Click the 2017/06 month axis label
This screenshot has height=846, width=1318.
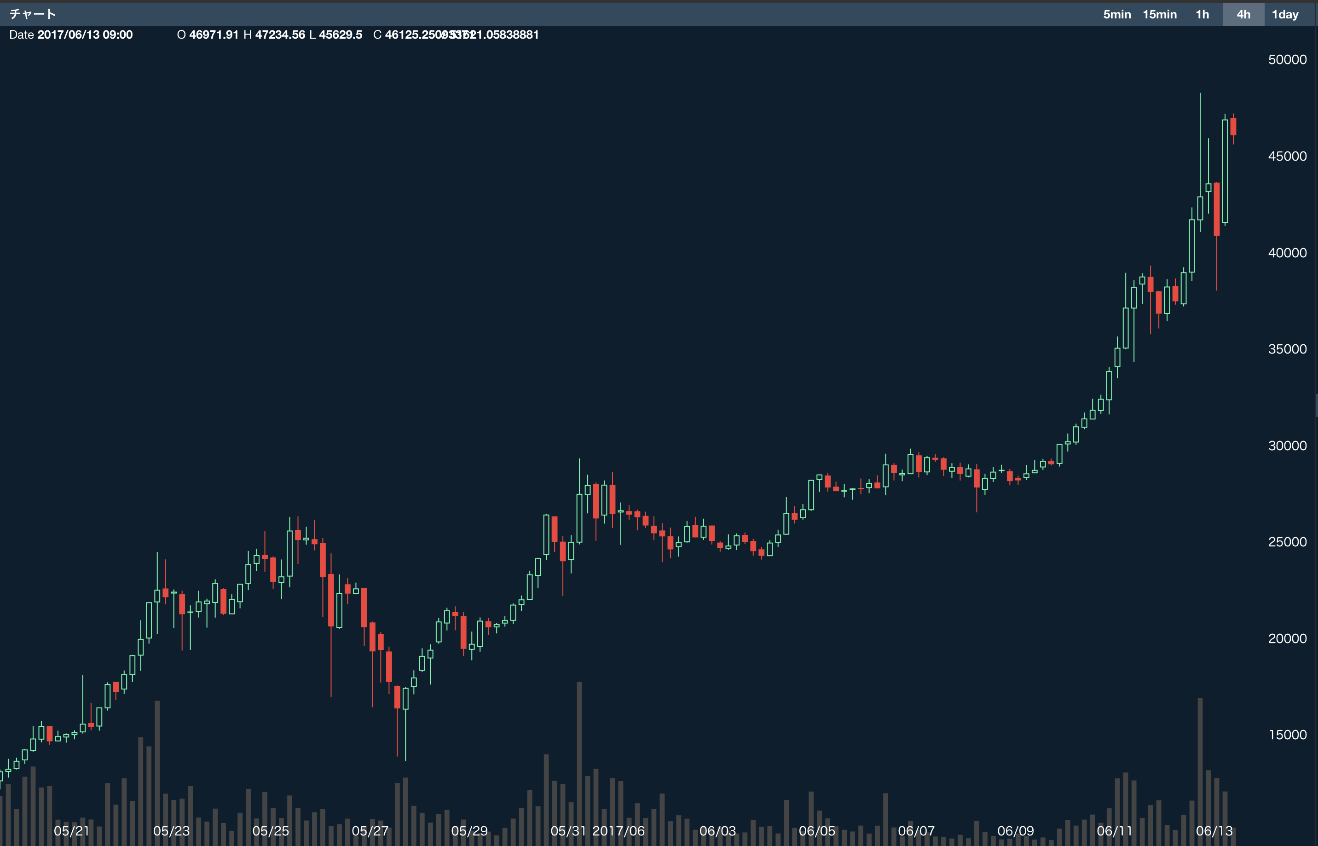coord(619,831)
